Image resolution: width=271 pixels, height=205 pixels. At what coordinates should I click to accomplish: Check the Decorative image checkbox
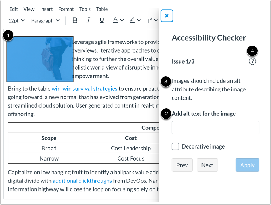click(x=175, y=146)
